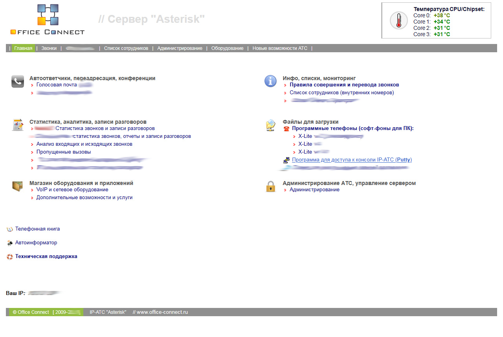Open the Автоинформатор link
Image resolution: width=503 pixels, height=337 pixels.
(36, 243)
